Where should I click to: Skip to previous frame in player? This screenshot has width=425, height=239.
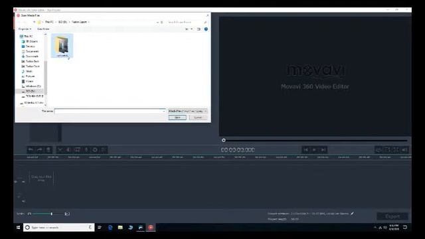(x=305, y=150)
